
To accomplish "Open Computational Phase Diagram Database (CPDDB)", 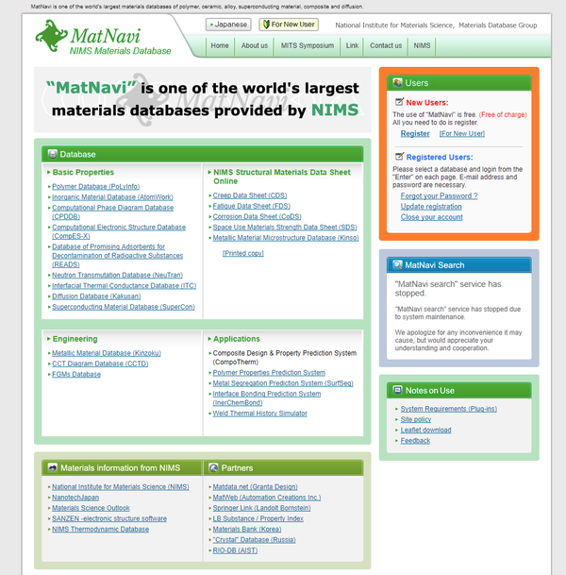I will pyautogui.click(x=112, y=211).
